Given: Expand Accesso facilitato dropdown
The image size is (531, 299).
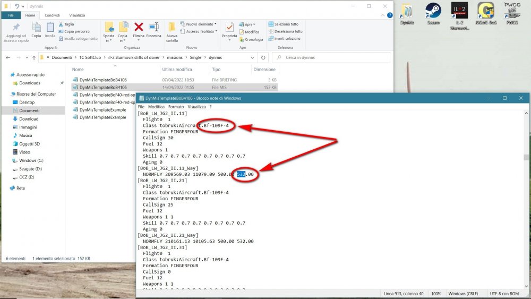Looking at the screenshot, I should point(199,31).
